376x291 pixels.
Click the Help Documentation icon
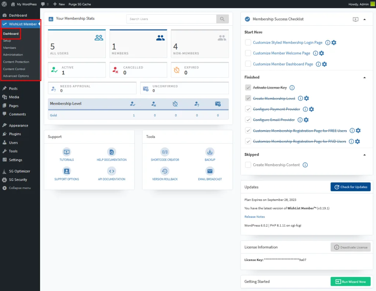pos(112,152)
